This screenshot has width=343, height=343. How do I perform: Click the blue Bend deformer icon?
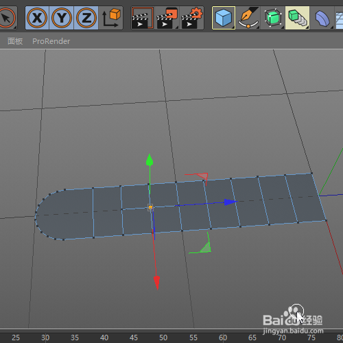(x=322, y=18)
